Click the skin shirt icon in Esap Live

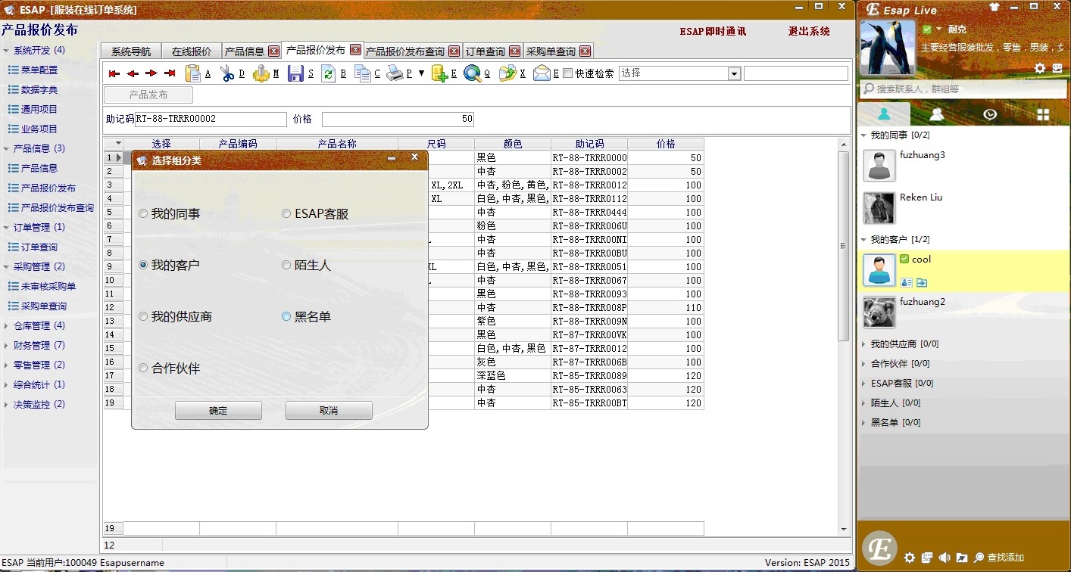(x=994, y=8)
